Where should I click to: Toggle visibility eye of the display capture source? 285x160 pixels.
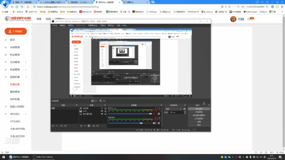click(x=102, y=114)
